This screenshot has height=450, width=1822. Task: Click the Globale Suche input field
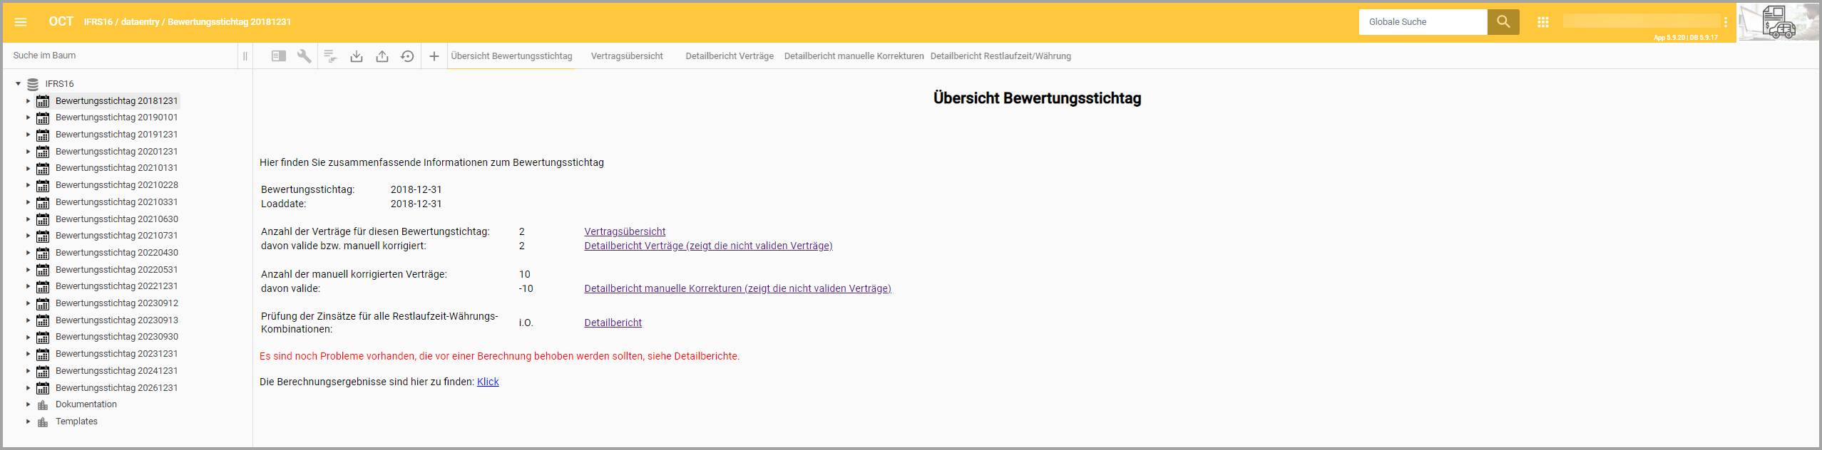[1422, 22]
